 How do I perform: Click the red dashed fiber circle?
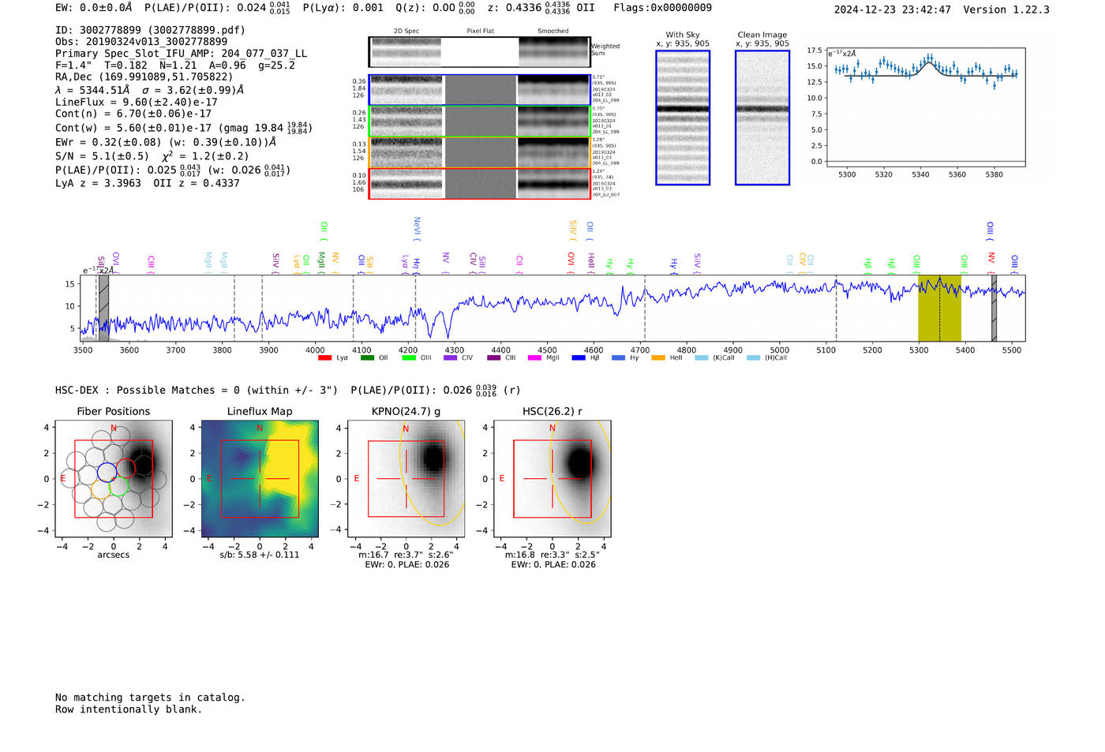126,468
